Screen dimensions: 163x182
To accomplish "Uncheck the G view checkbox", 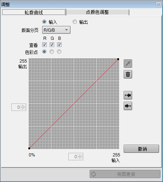I will tap(52, 45).
